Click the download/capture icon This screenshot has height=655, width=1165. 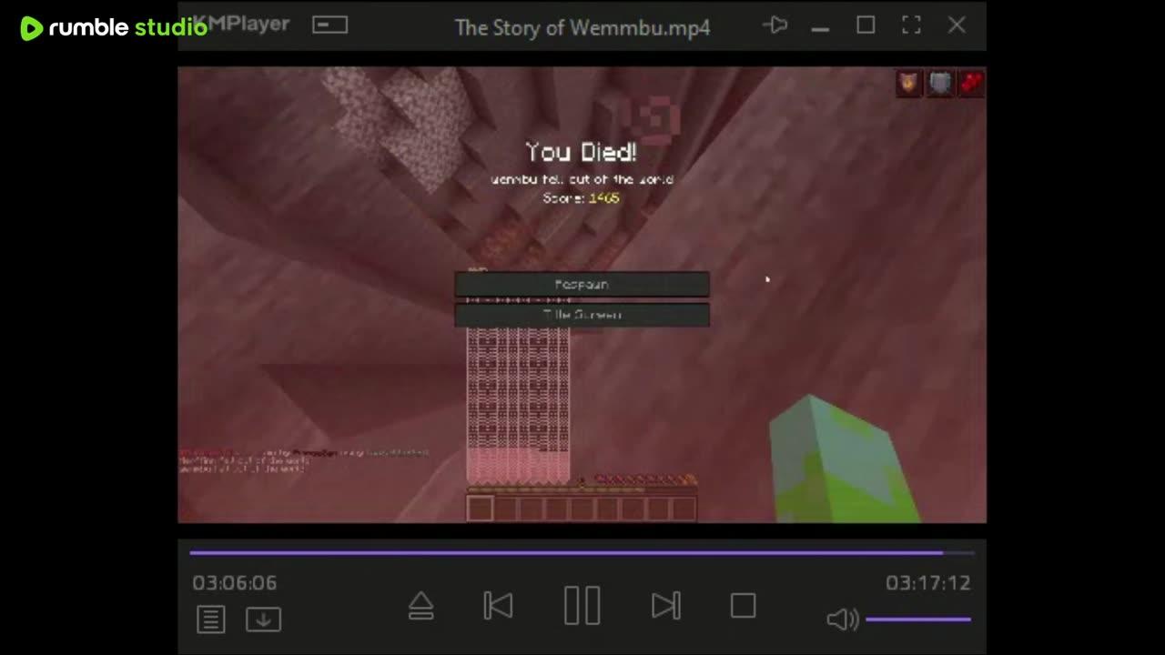tap(263, 620)
